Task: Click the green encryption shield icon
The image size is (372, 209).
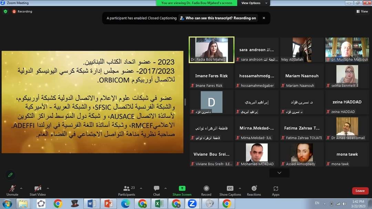Action: (6, 11)
